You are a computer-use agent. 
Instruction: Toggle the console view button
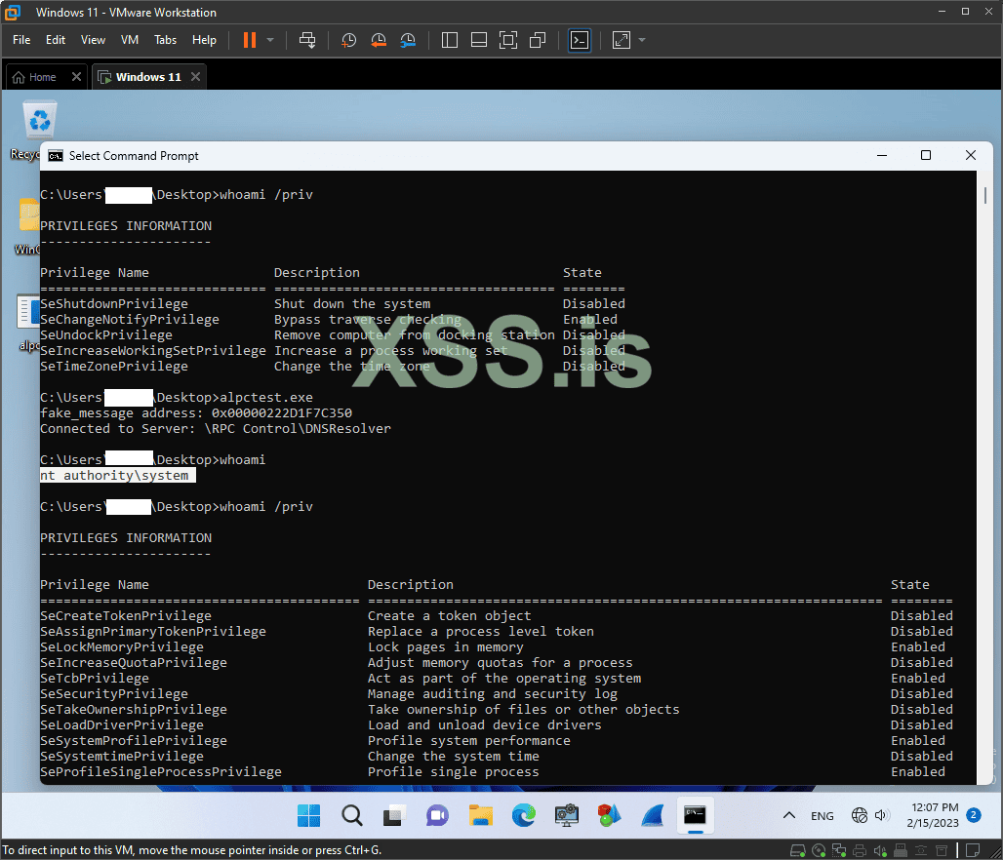[580, 40]
